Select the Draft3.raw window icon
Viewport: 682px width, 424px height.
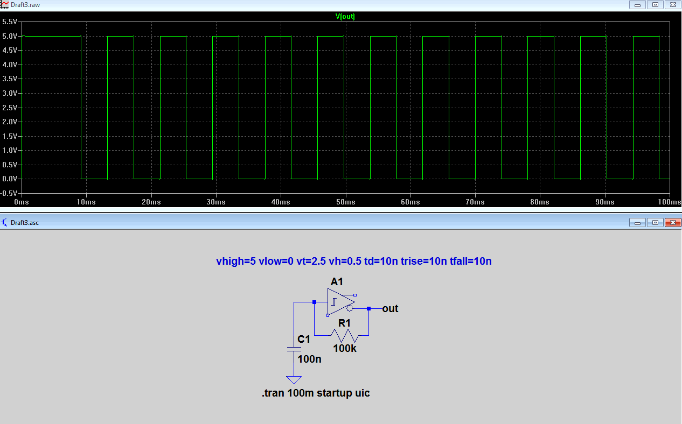pos(5,4)
